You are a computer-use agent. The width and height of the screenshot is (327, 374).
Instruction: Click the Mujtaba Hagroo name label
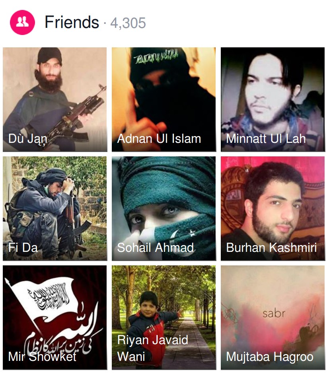[x=270, y=356]
